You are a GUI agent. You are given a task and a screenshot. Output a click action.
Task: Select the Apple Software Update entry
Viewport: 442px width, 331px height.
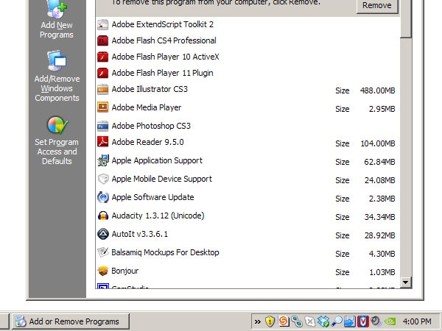(248, 198)
